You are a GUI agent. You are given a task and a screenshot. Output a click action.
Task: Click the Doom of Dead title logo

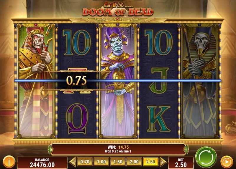point(118,10)
